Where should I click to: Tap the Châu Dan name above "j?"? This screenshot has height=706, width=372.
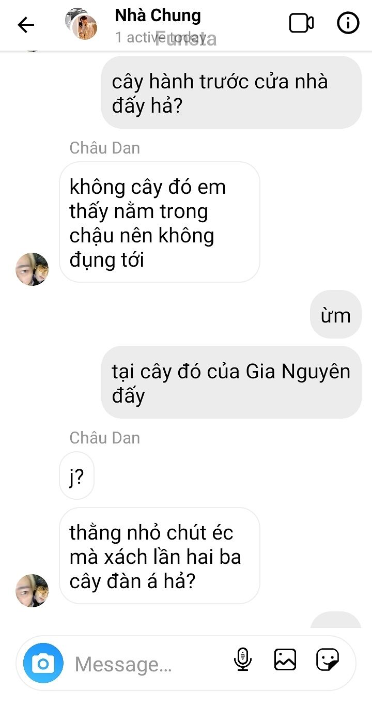[x=105, y=438]
